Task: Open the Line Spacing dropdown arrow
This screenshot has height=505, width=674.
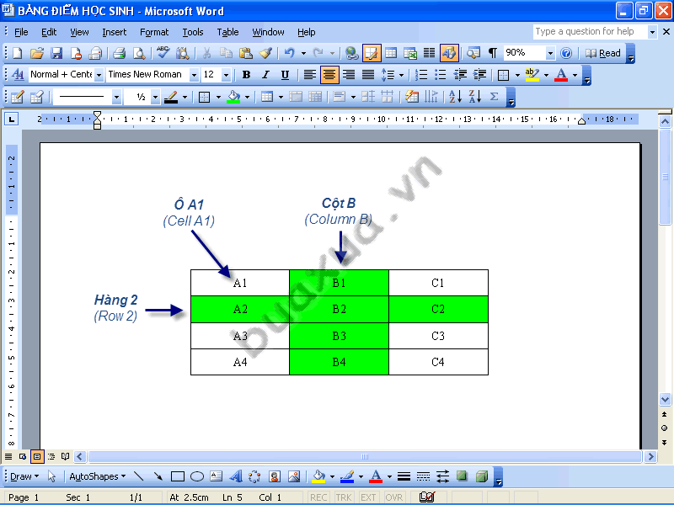Action: click(x=401, y=75)
